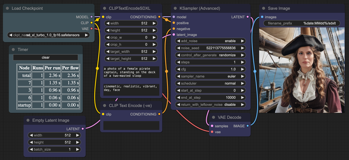The image size is (349, 160).
Task: Click LATENT output socket on Empty Latent Image
Action: pyautogui.click(x=82, y=129)
